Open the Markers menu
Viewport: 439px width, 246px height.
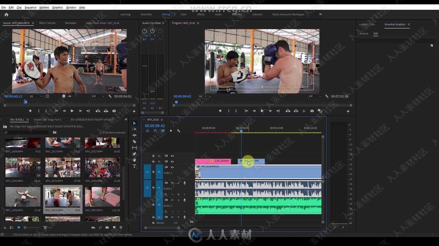pos(44,7)
